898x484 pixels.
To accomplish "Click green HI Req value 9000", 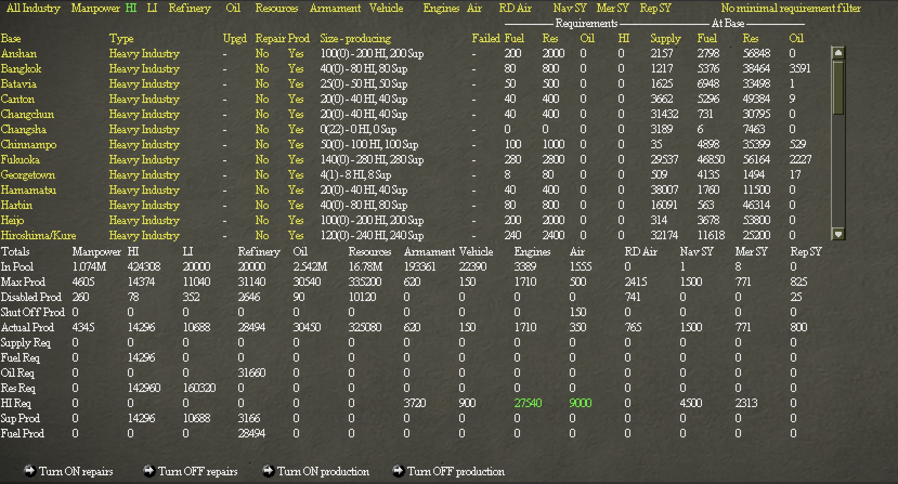I will (581, 403).
